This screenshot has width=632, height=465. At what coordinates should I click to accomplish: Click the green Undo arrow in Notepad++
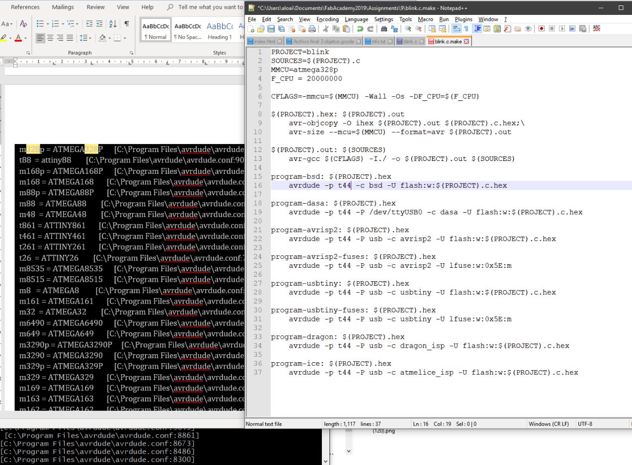(360, 29)
